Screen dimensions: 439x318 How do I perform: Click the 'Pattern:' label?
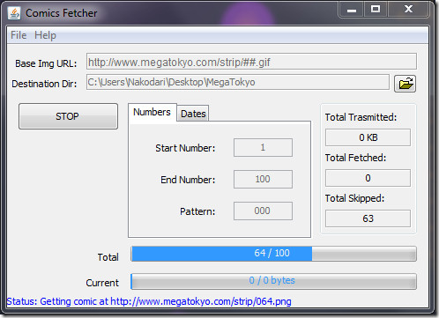197,211
